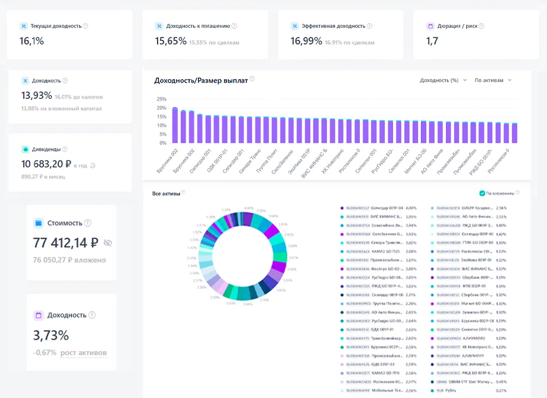
Task: Click the calendar icon beside Дюрация / риск
Action: tap(430, 26)
